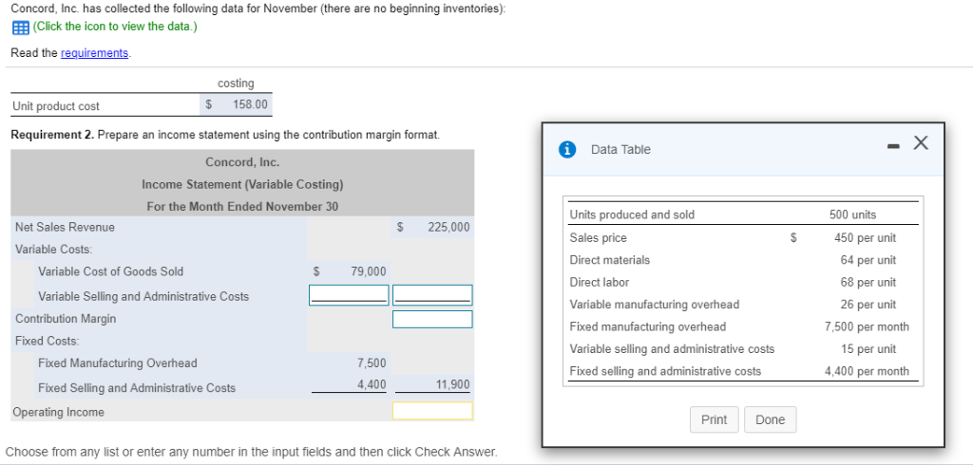This screenshot has width=973, height=465.
Task: Click the Contribution Margin input field
Action: 432,319
